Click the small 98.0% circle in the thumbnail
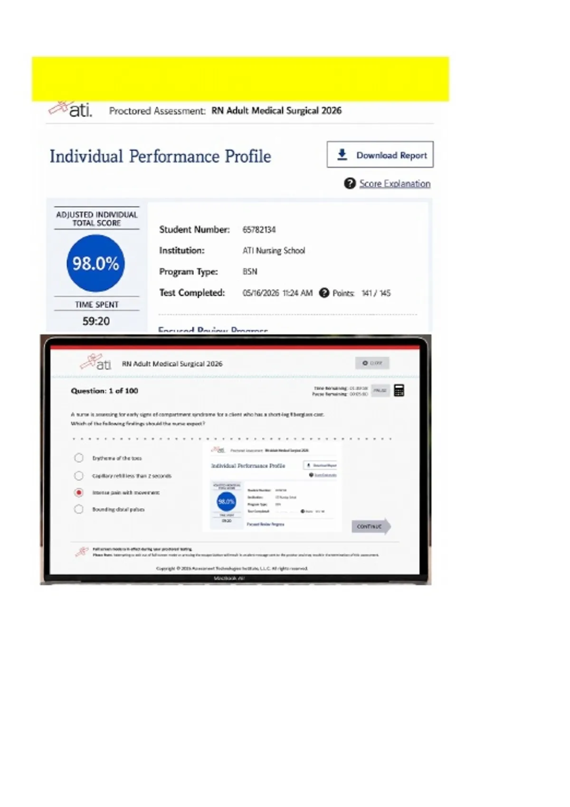The image size is (570, 807). pos(226,501)
